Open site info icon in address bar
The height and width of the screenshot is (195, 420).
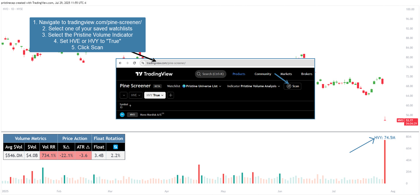tap(142, 63)
